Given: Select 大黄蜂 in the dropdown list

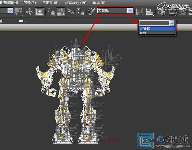Looking at the screenshot, I should (x=157, y=28).
